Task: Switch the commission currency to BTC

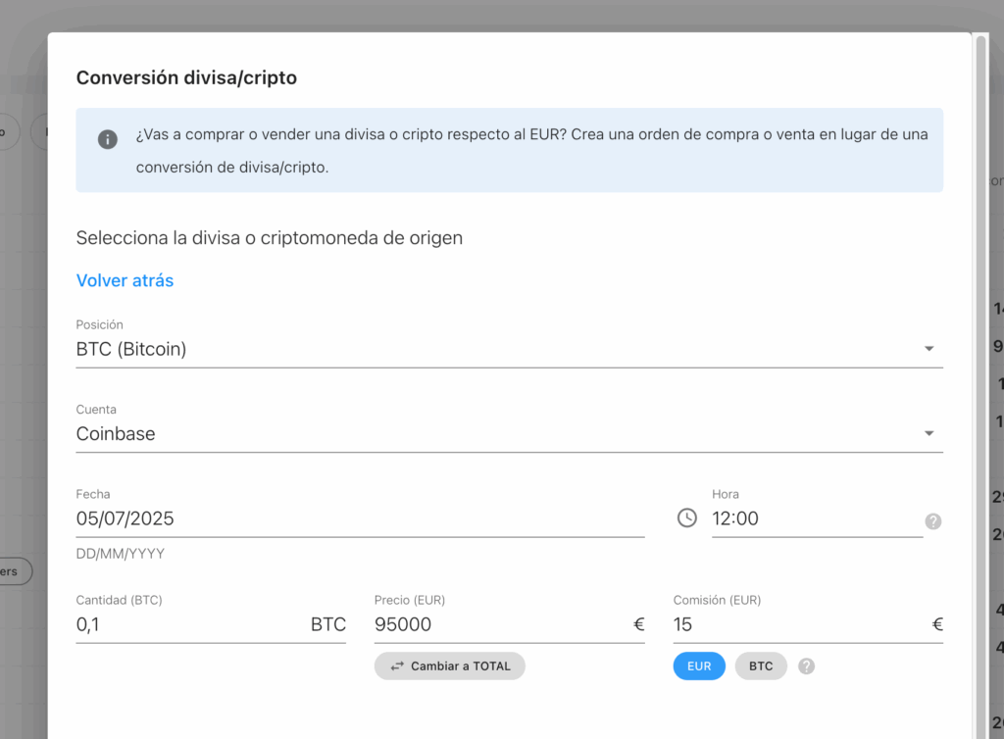Action: coord(761,666)
